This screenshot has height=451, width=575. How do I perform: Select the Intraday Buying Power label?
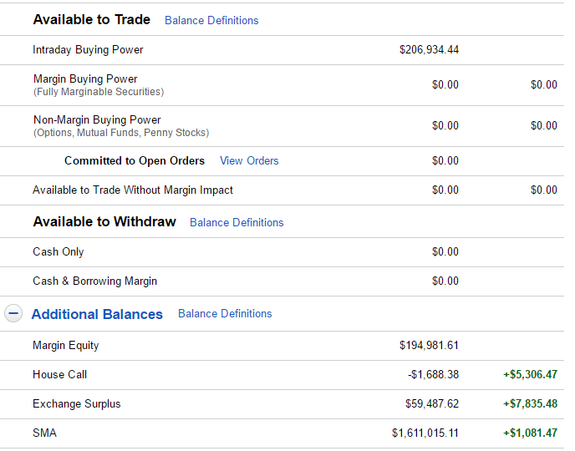(88, 49)
